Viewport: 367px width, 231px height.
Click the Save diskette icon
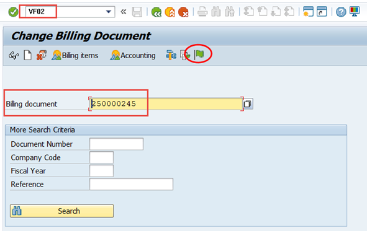137,12
